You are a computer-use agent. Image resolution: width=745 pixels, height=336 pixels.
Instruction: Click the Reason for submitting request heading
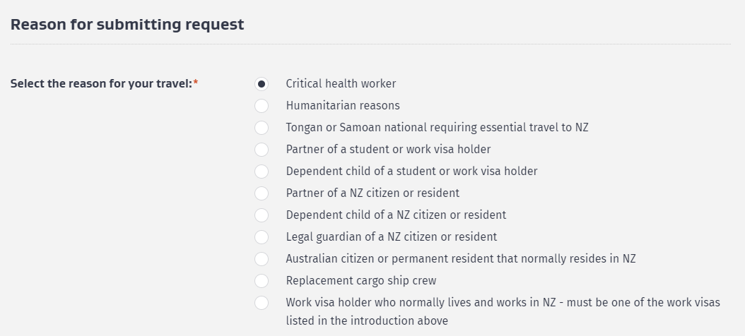coord(127,24)
